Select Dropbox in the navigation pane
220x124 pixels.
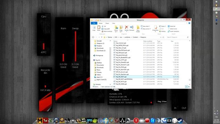coord(98,46)
